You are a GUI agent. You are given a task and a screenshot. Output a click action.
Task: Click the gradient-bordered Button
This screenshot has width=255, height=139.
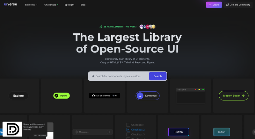178,132
